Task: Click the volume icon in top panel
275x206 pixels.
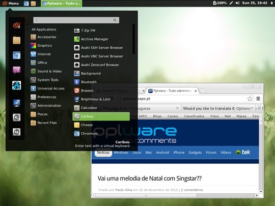Action: 237,3
